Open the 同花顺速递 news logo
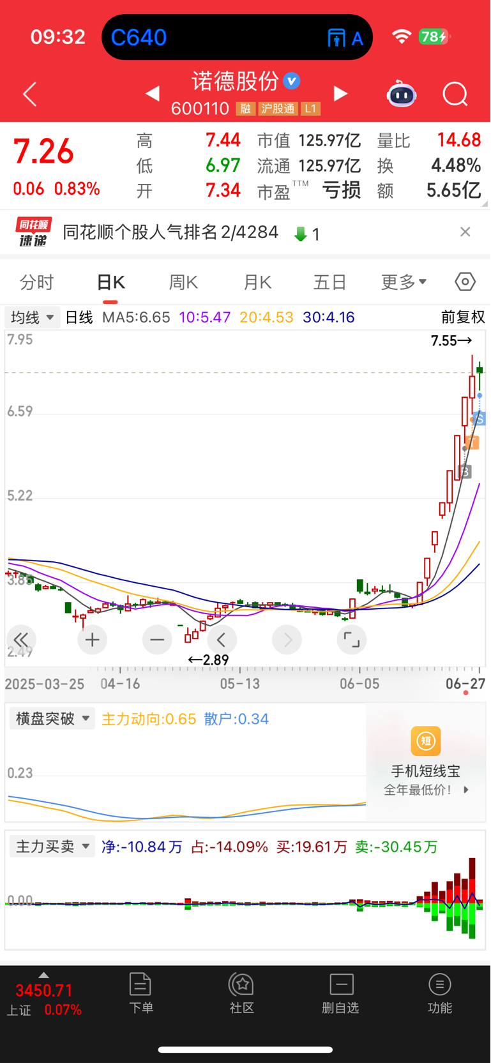The height and width of the screenshot is (1063, 491). point(33,232)
